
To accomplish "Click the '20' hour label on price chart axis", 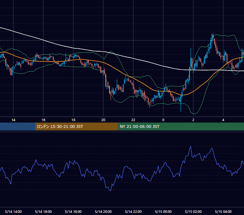I will point(103,120).
